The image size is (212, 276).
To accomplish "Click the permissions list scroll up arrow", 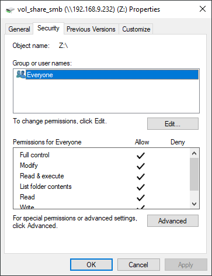I will (194, 153).
